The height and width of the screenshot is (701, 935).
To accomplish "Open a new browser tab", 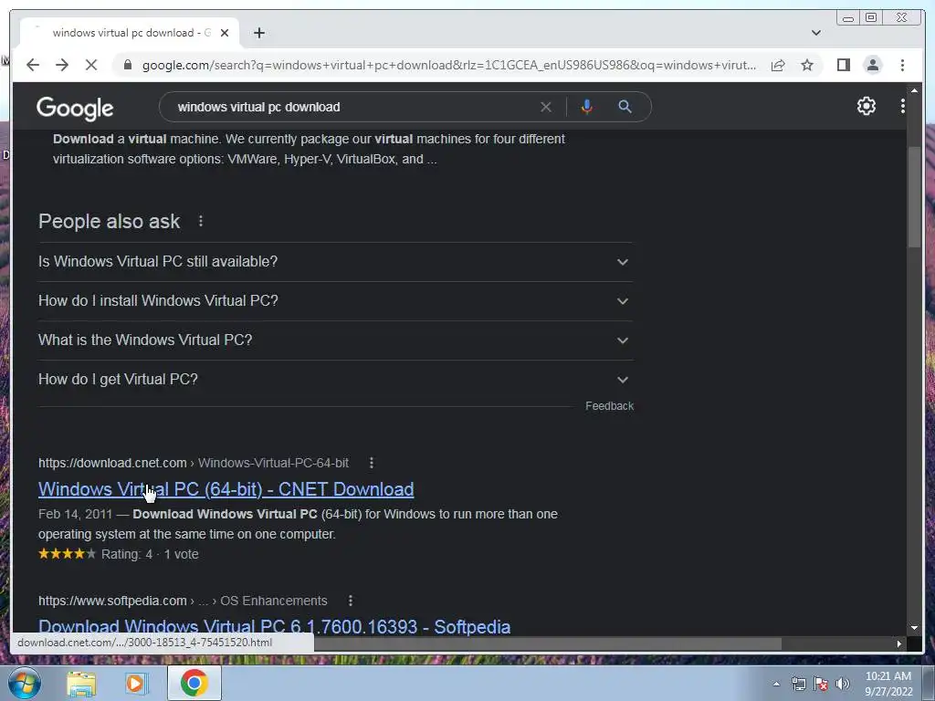I will coord(258,33).
